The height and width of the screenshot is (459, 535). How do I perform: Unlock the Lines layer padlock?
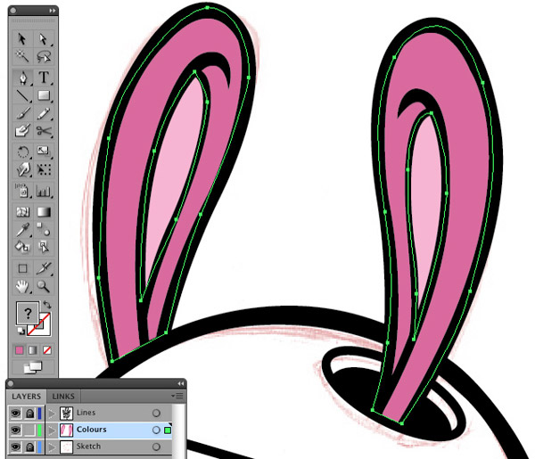pyautogui.click(x=30, y=414)
